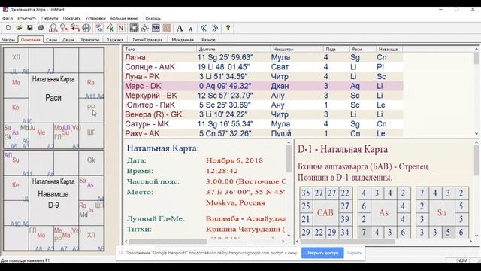The width and height of the screenshot is (481, 271).
Task: Select the Юпитер - ПиК row
Action: pos(263,105)
